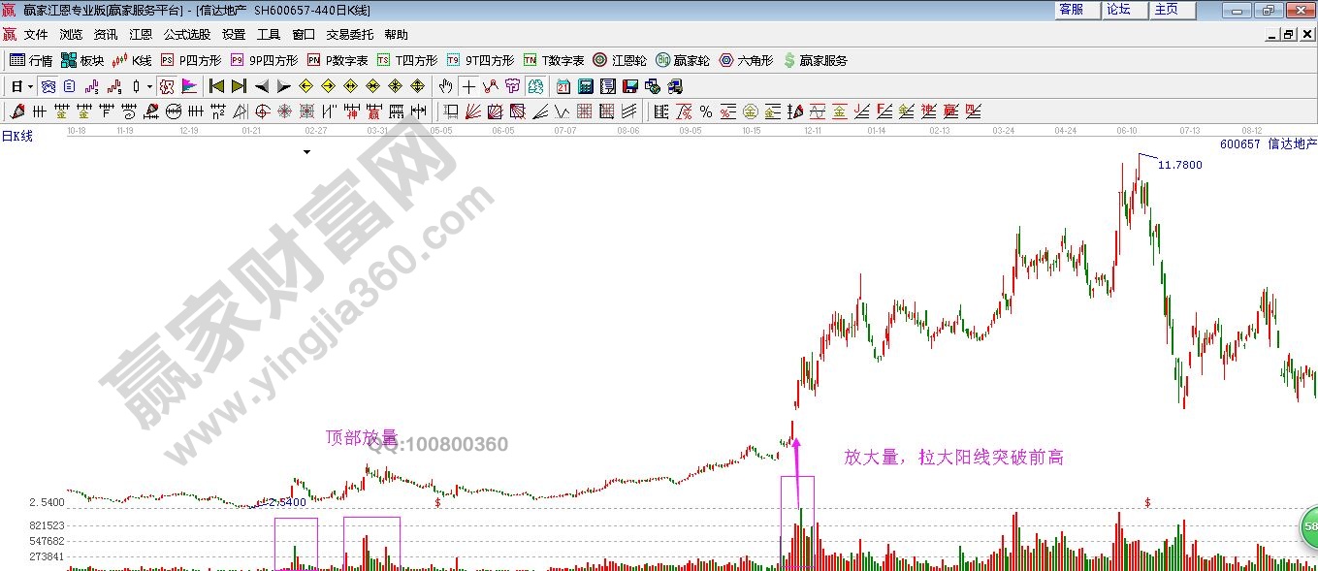This screenshot has height=571, width=1318.
Task: Open the candlestick style dropdown arrow
Action: click(148, 86)
